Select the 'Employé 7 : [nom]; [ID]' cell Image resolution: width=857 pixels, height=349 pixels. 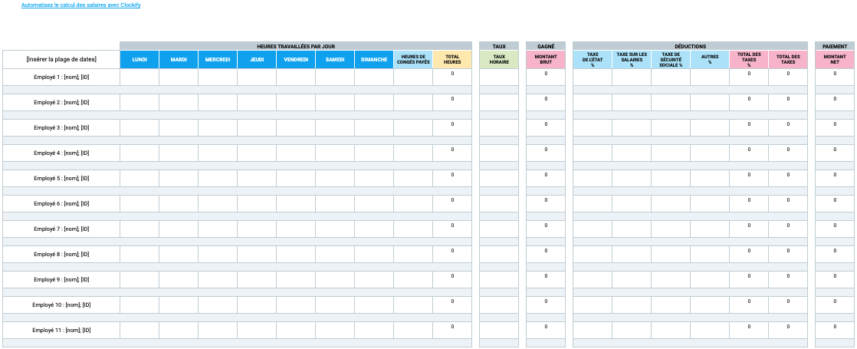(x=61, y=229)
